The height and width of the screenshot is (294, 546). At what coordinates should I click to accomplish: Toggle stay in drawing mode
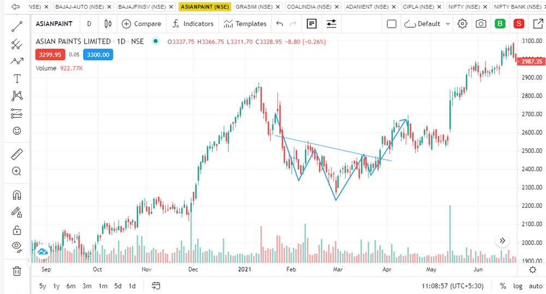click(x=17, y=212)
